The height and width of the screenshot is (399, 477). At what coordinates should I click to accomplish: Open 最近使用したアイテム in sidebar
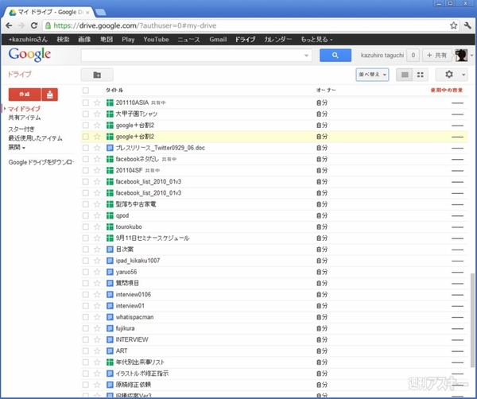(35, 138)
